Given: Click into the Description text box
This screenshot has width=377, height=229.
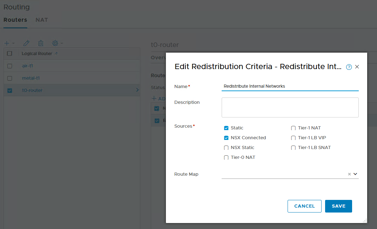Looking at the screenshot, I should [x=290, y=107].
